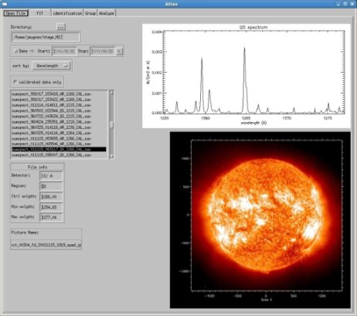Image resolution: width=357 pixels, height=316 pixels.
Task: Click the file list scroll up arrow
Action: pyautogui.click(x=112, y=93)
